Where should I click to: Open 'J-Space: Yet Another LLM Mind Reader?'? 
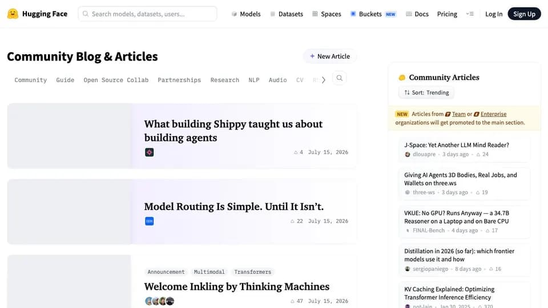coord(457,145)
